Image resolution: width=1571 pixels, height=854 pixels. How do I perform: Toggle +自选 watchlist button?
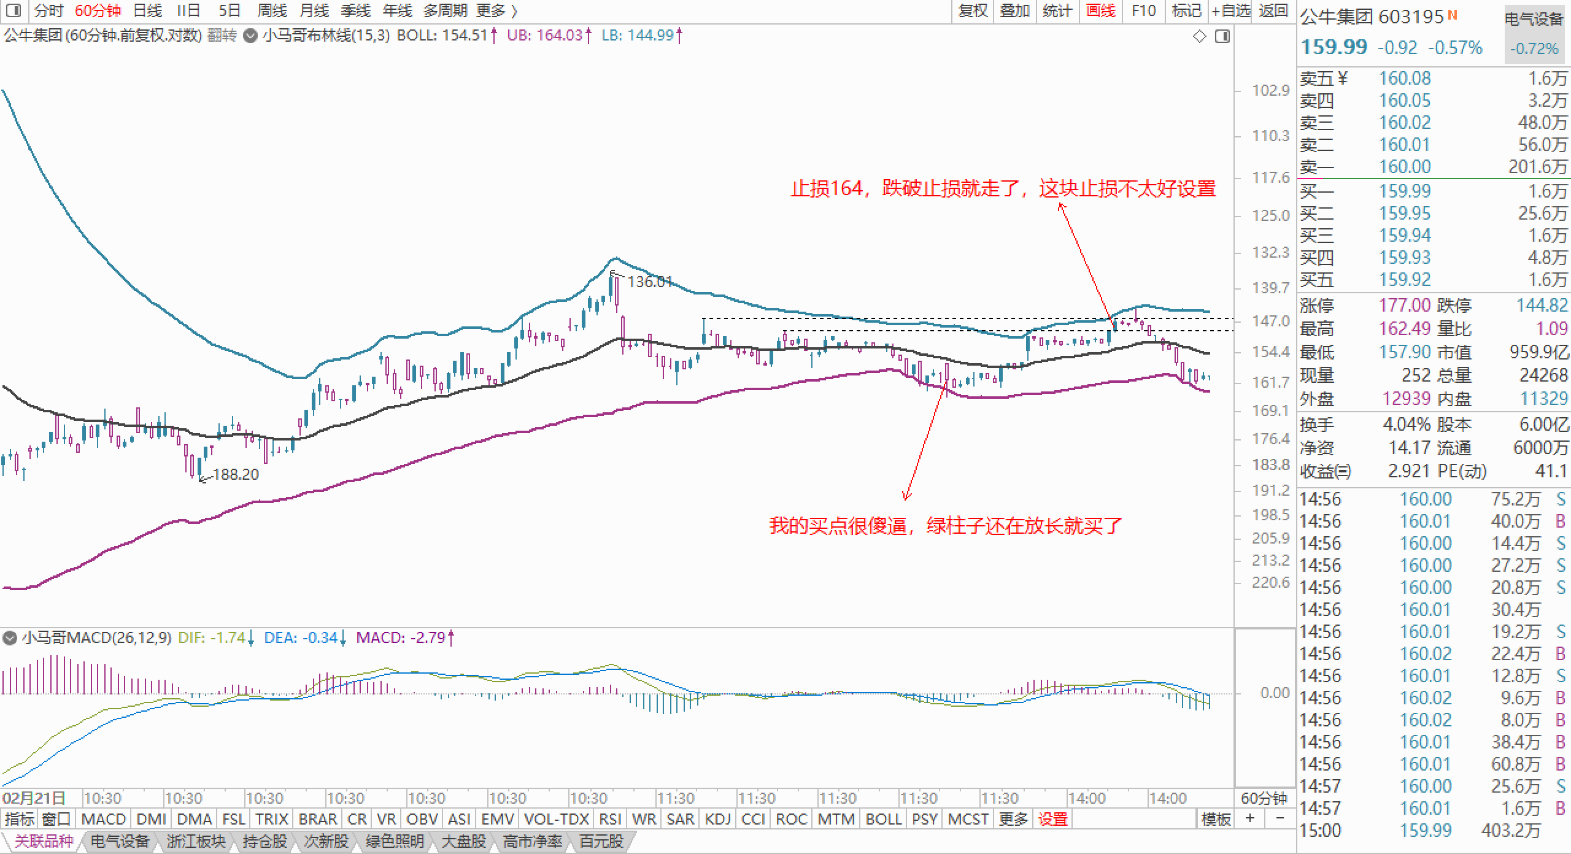1231,10
